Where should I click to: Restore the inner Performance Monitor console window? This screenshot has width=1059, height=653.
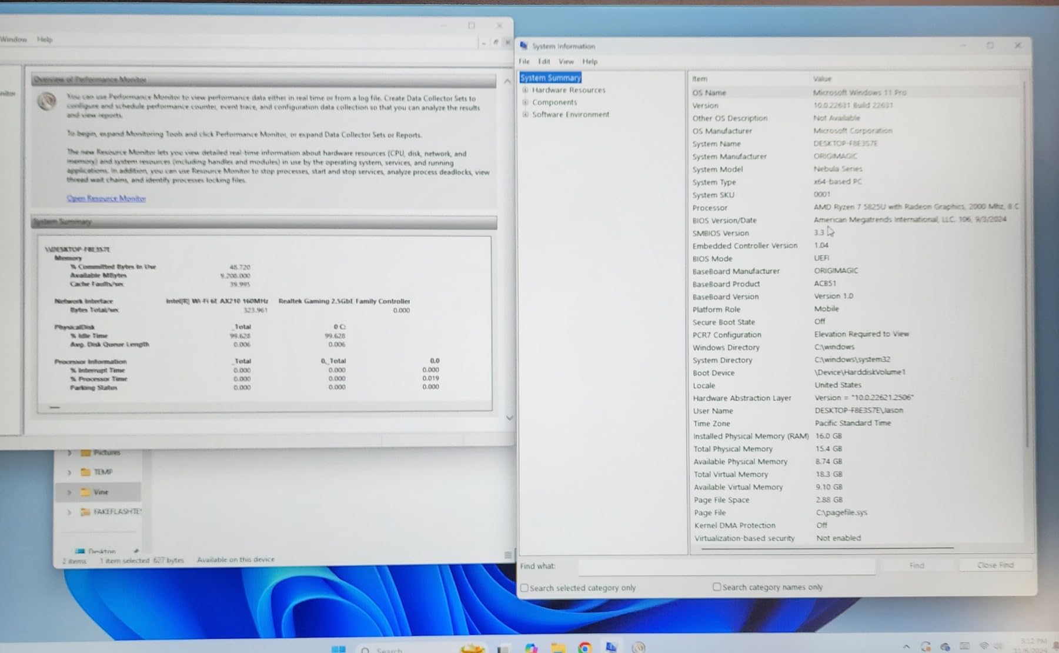click(496, 42)
